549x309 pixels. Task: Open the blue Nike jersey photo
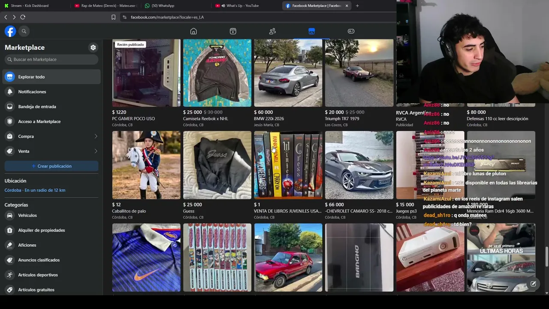146,257
